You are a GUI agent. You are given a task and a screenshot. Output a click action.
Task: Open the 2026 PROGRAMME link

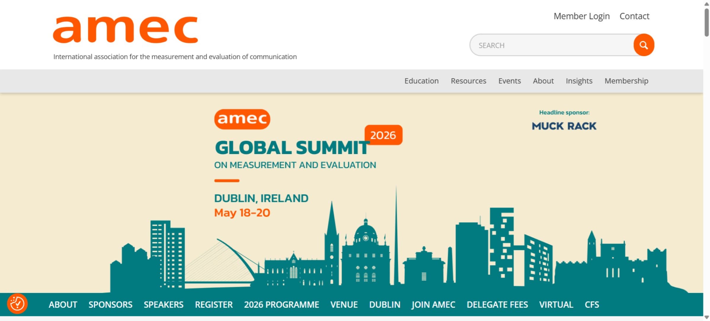281,305
